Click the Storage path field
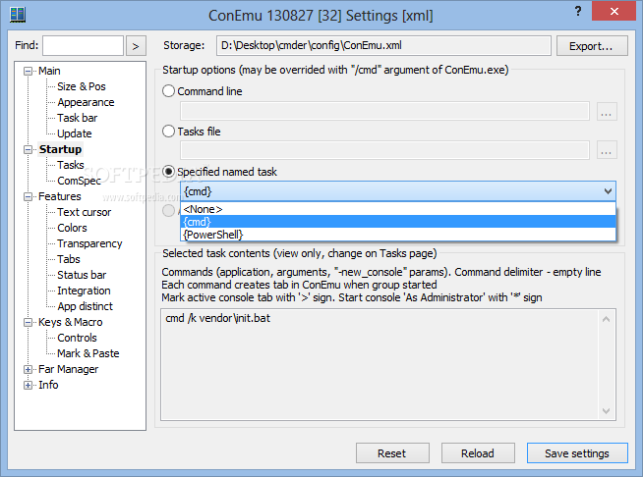 [383, 45]
